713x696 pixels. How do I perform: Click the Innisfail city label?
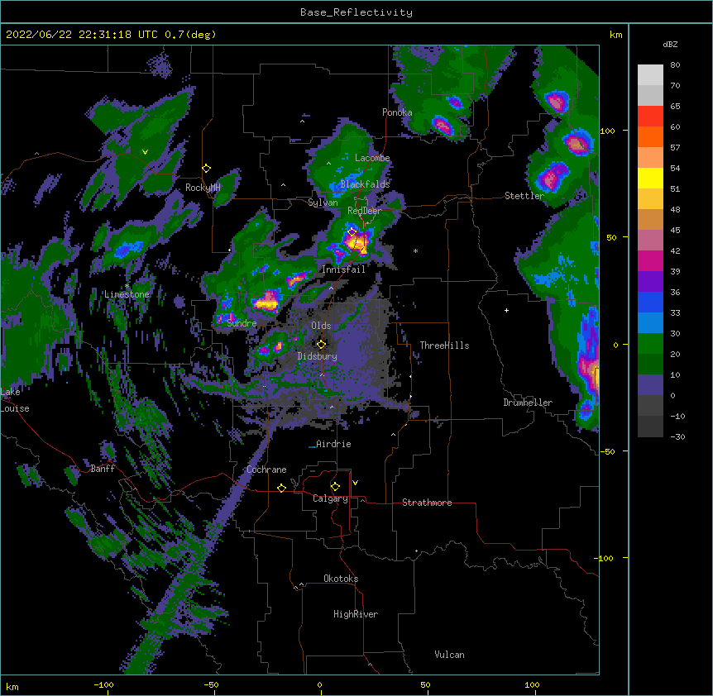[x=343, y=269]
